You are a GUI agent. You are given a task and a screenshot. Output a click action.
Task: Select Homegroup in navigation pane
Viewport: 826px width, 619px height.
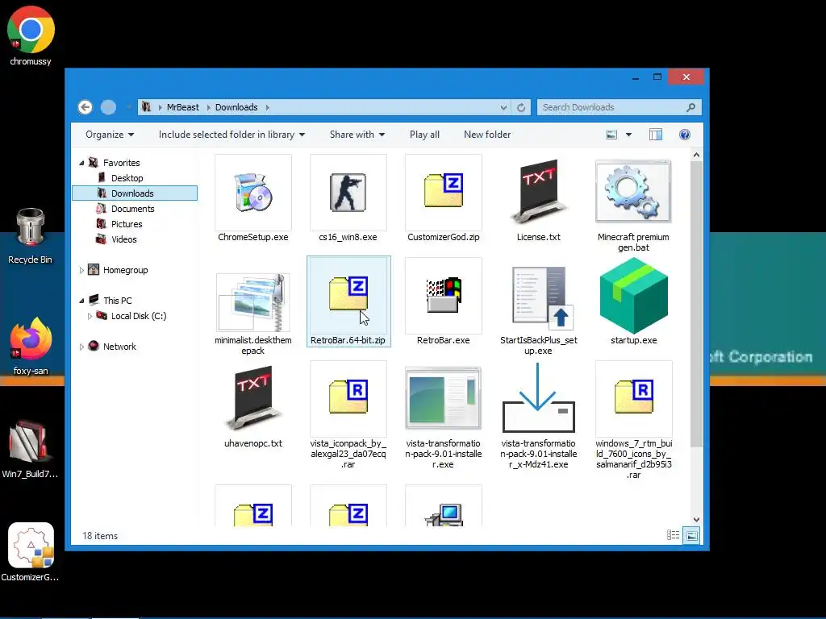click(125, 271)
